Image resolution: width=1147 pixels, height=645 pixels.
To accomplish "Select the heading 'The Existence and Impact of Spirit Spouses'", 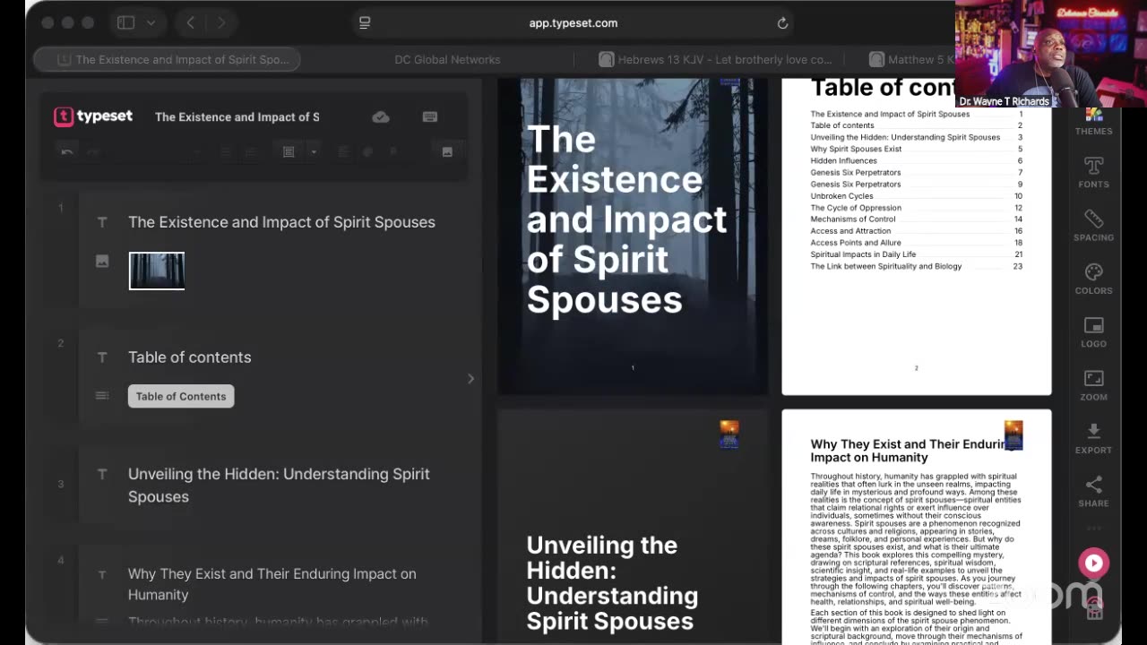I will coord(281,222).
